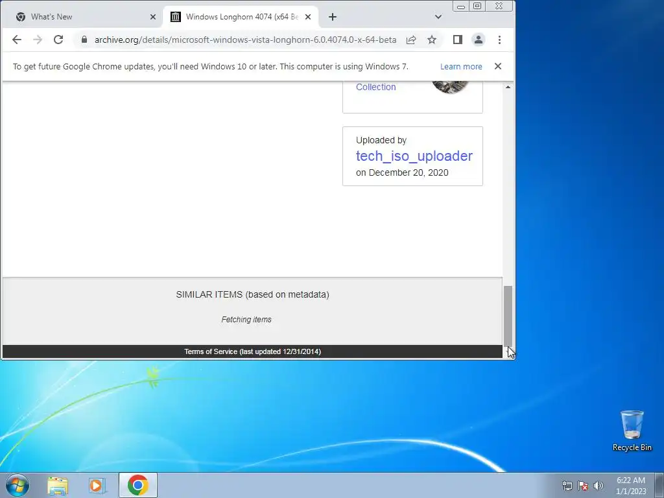View site security lock info
The width and height of the screenshot is (664, 498).
pos(84,40)
